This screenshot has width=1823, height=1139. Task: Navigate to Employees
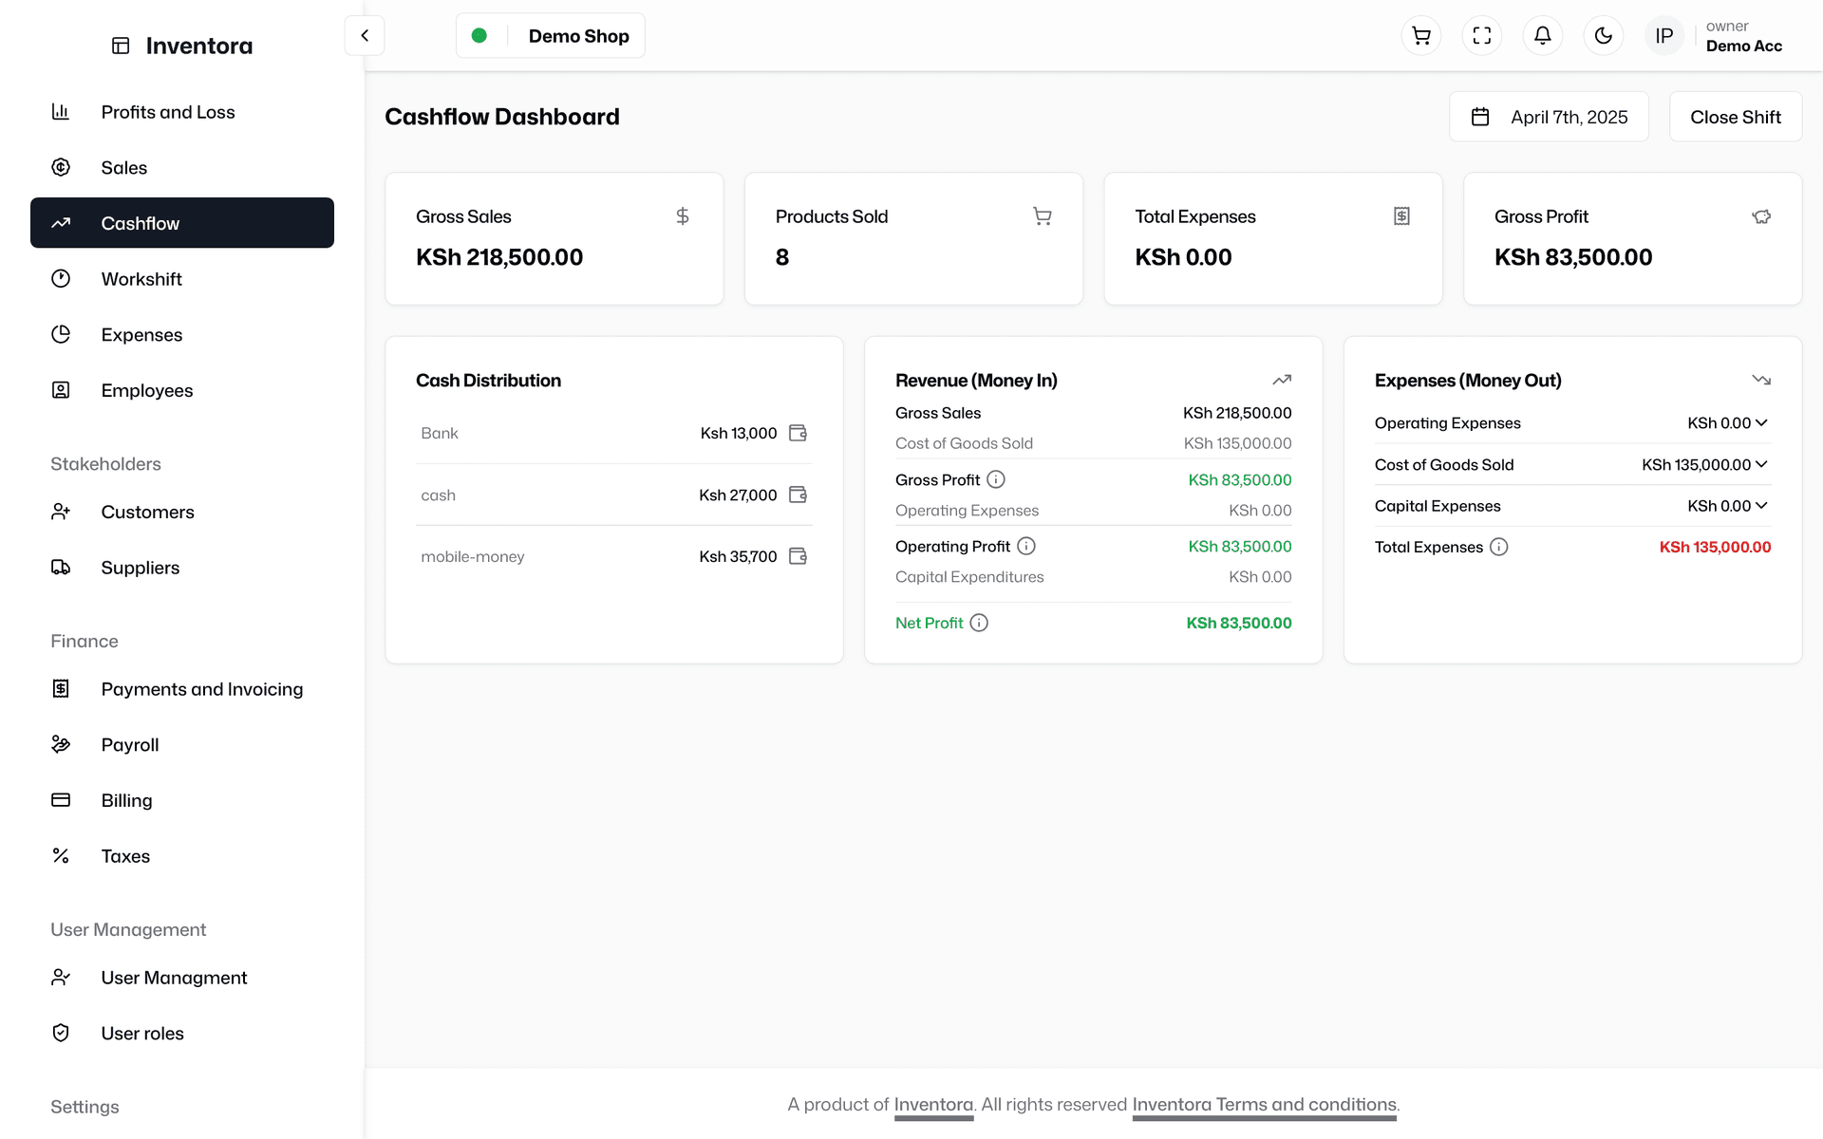[182, 390]
